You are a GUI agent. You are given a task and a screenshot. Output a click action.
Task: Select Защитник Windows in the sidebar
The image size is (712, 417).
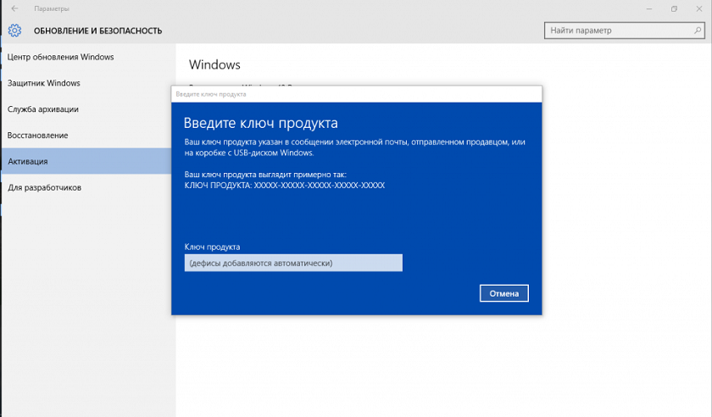pyautogui.click(x=44, y=83)
